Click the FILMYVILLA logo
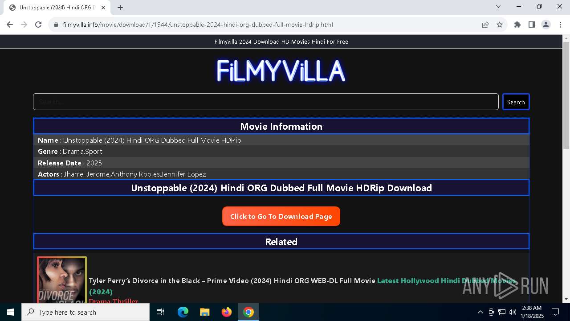570x321 pixels. pos(281,71)
